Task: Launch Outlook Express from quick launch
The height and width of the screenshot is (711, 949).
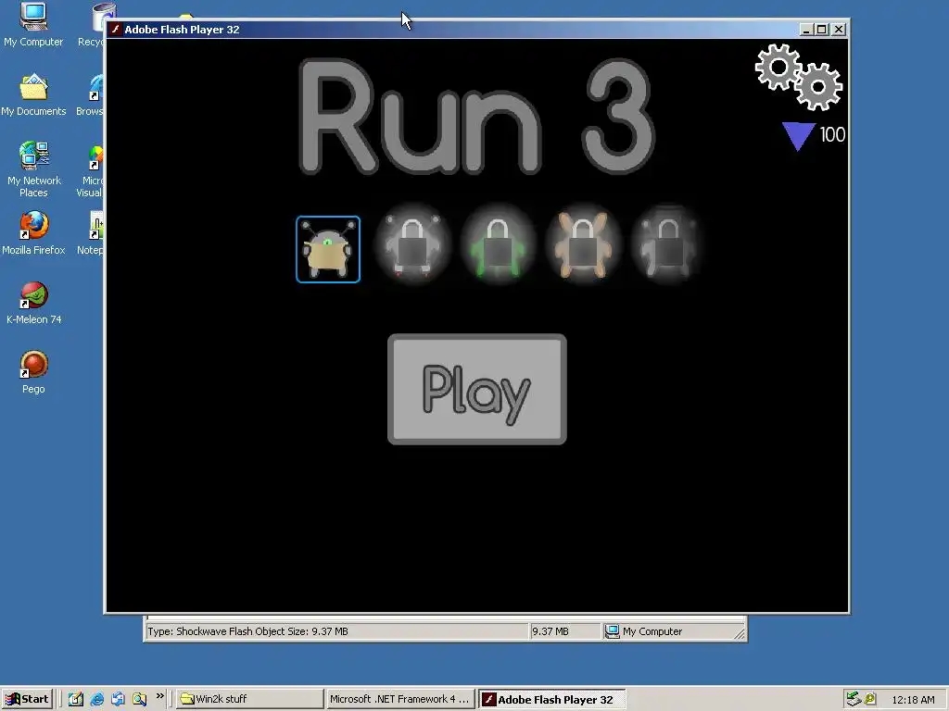Action: [x=118, y=699]
